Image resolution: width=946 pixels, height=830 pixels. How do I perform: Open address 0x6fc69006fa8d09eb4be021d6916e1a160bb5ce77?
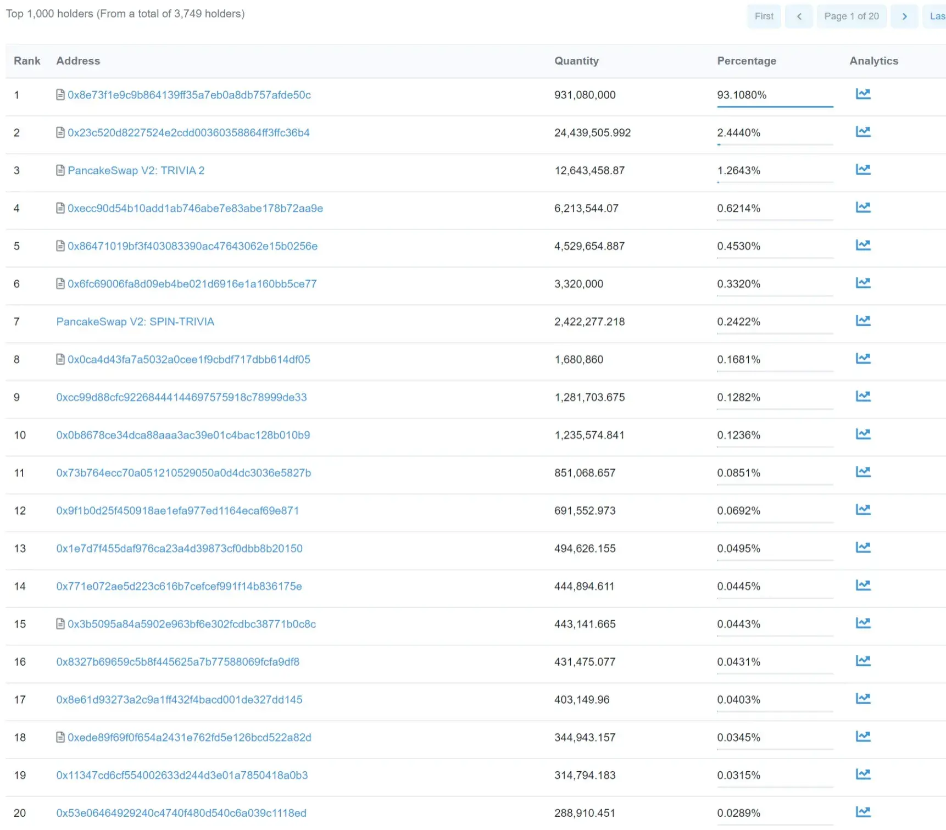point(192,285)
